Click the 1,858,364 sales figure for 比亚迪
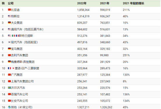 (83, 10)
